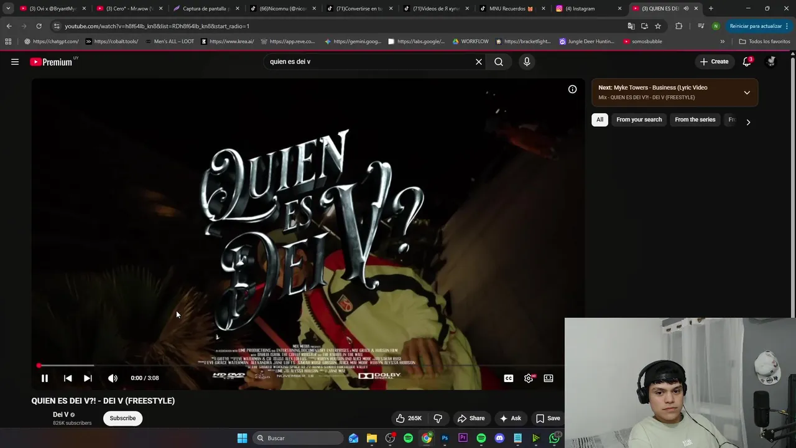Select the From the series chip
Image resolution: width=796 pixels, height=448 pixels.
point(695,119)
